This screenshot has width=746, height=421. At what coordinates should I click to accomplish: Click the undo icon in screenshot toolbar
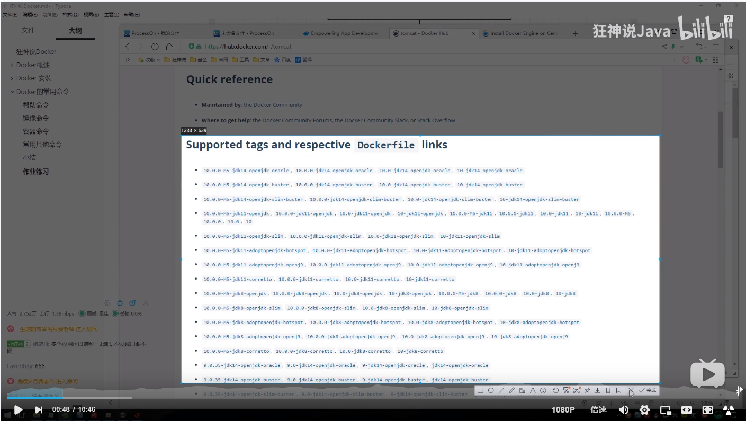[555, 390]
